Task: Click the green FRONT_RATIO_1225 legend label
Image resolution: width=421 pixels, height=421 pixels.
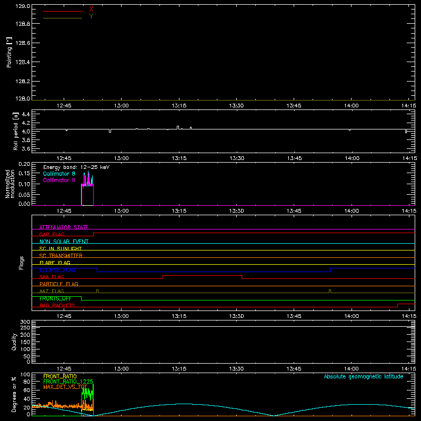Action: point(68,382)
